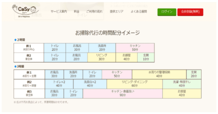Click the blue bullet beside 2時間

pos(16,40)
